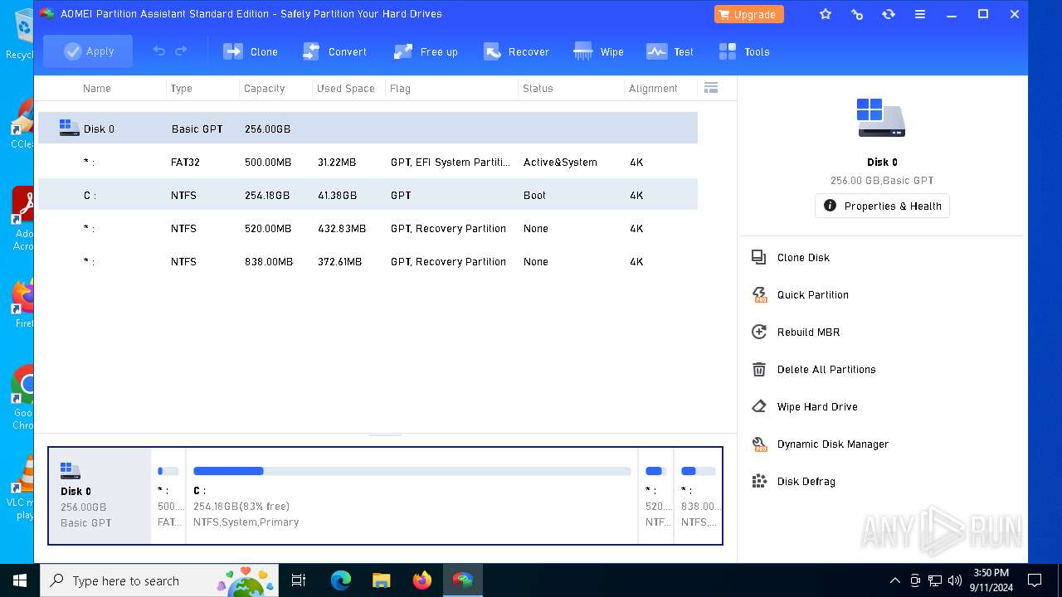Open the Clone menu
The width and height of the screenshot is (1062, 597).
(x=251, y=51)
